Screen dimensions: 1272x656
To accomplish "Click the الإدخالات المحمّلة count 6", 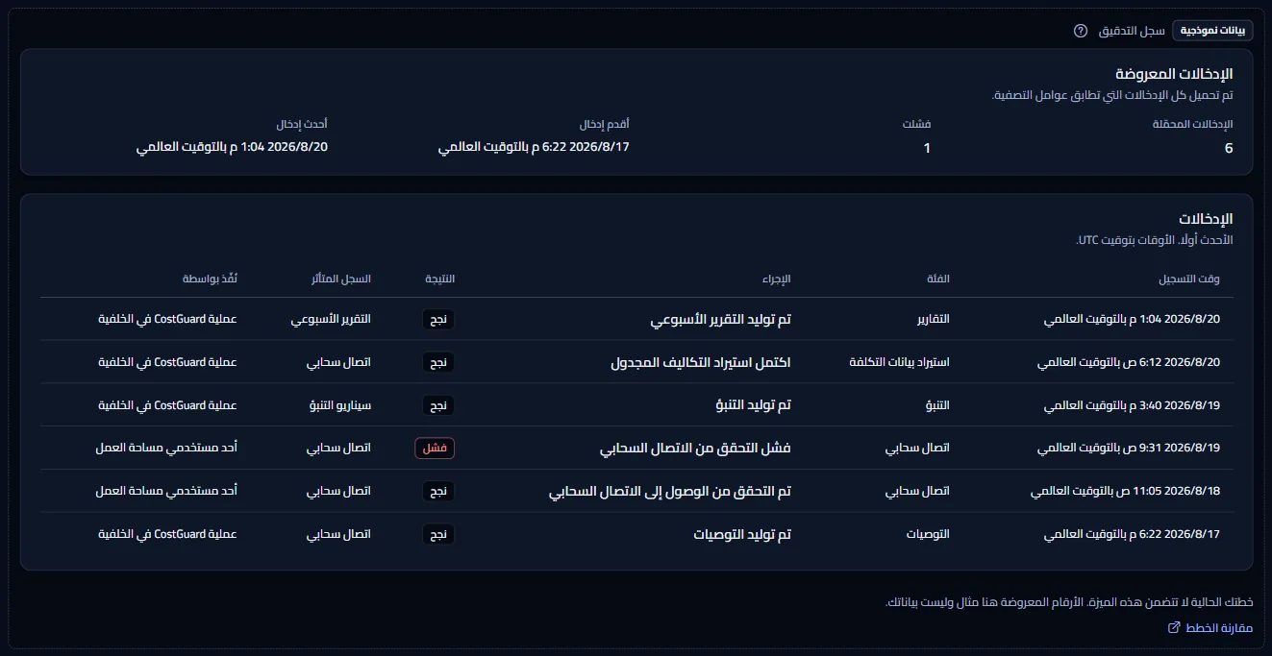I will 1228,148.
